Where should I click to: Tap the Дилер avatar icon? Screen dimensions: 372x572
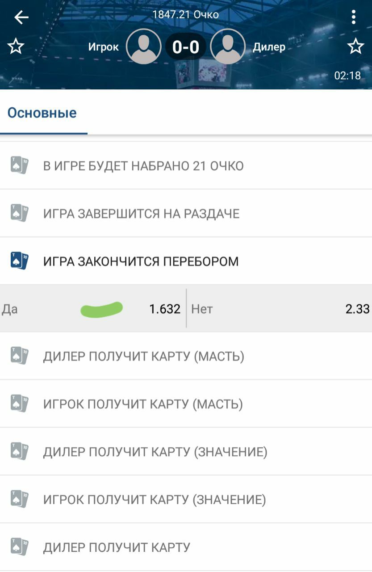[x=228, y=46]
